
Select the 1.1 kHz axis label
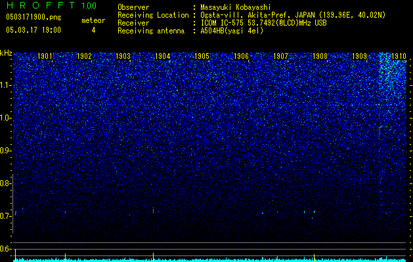point(5,85)
